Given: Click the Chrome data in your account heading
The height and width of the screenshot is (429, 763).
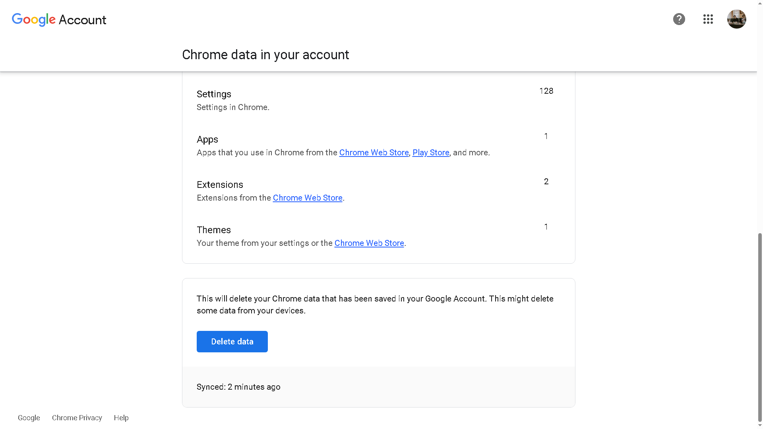Looking at the screenshot, I should click(x=265, y=55).
